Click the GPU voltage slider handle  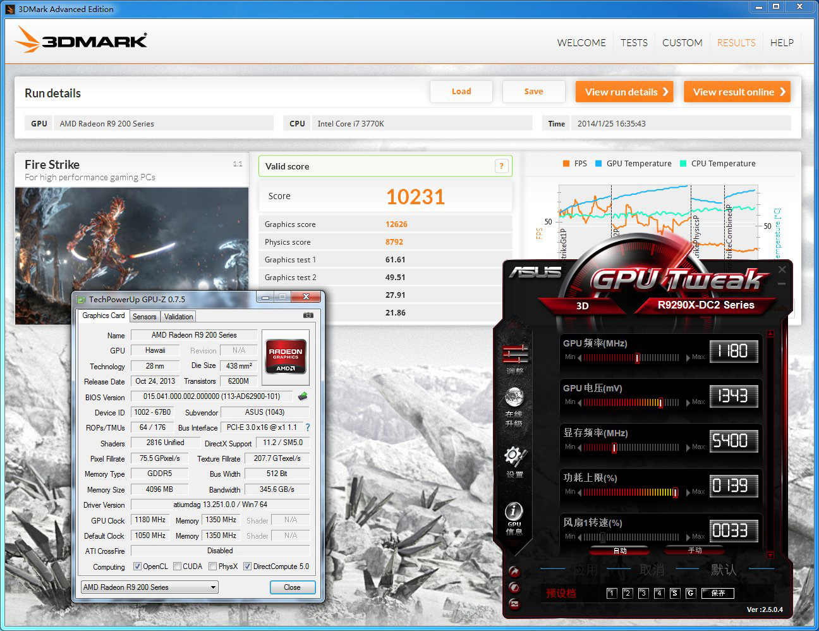(x=660, y=403)
